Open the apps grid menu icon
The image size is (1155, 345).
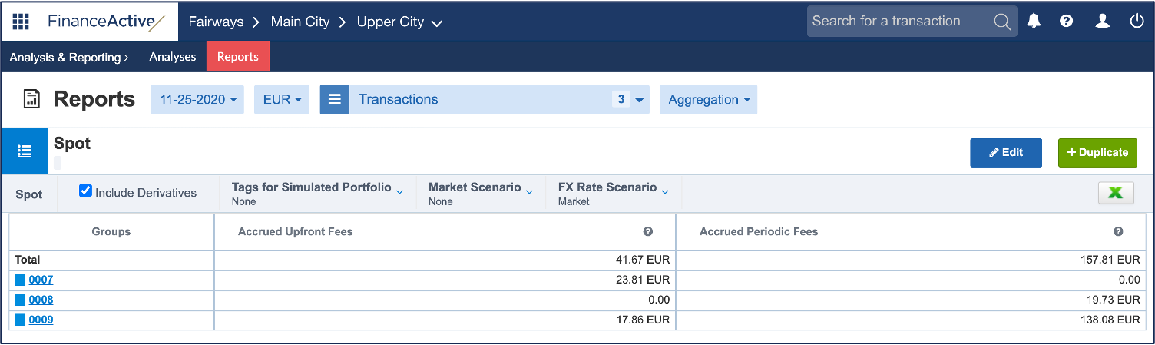click(21, 22)
